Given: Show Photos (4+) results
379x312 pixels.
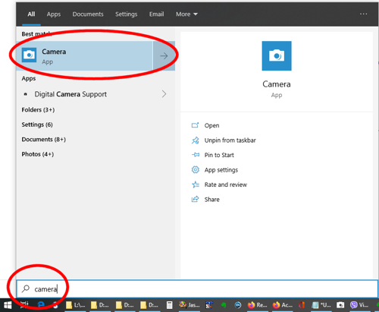Looking at the screenshot, I should pyautogui.click(x=38, y=154).
